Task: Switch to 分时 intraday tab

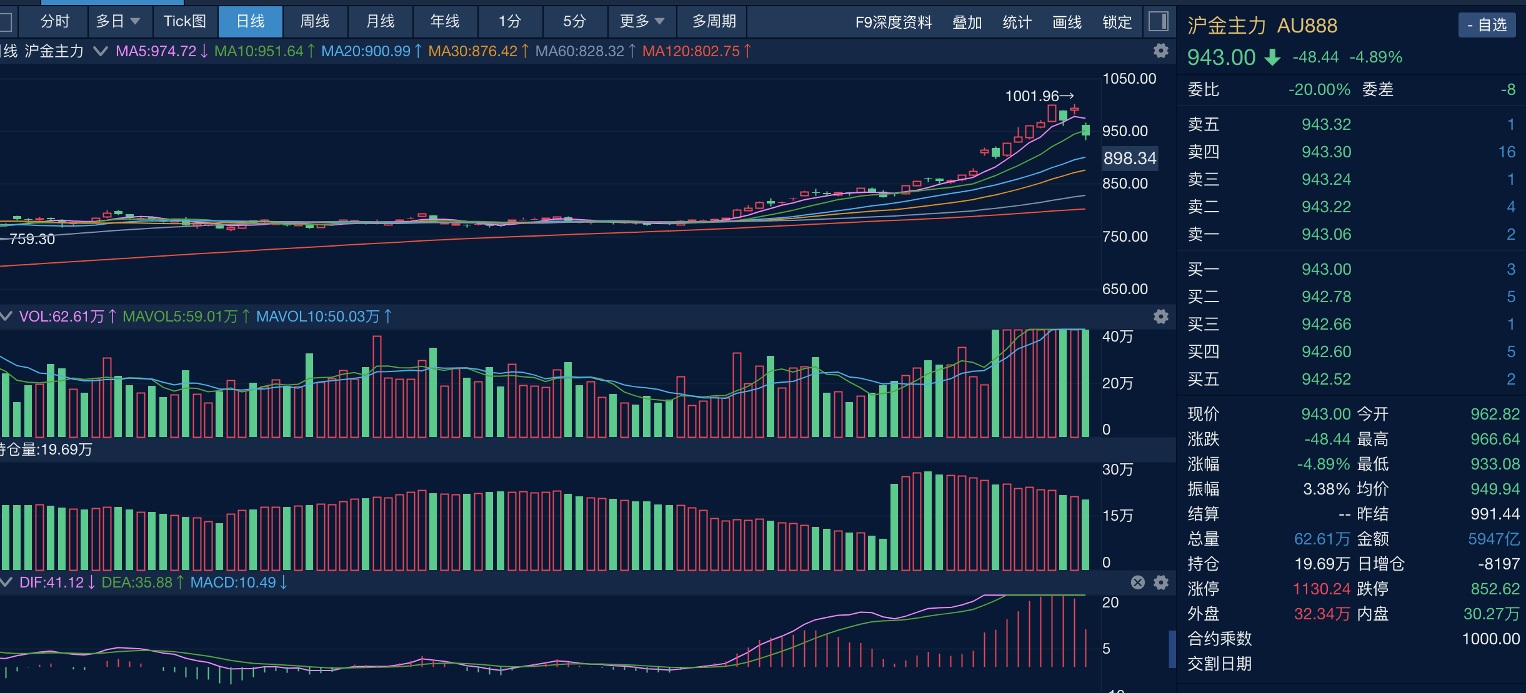Action: [54, 22]
